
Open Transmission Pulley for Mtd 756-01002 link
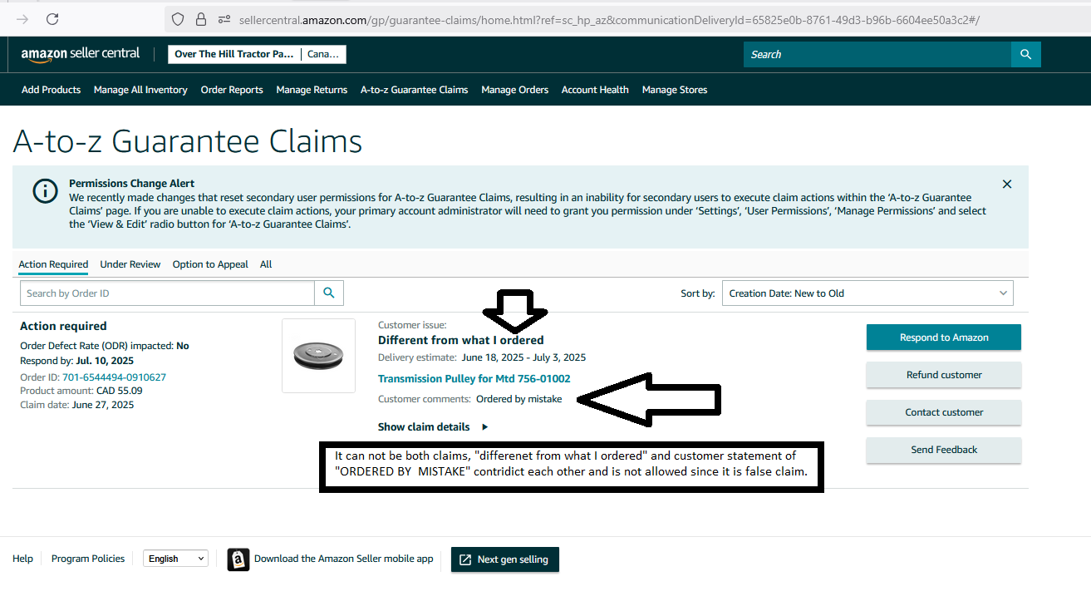[474, 379]
